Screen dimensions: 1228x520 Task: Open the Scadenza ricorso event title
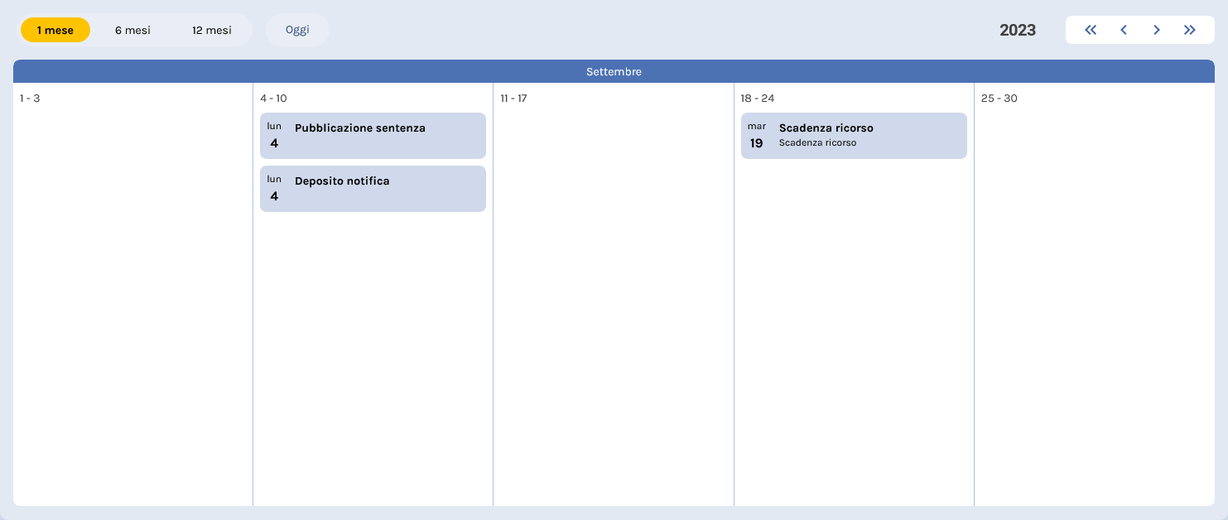tap(826, 128)
